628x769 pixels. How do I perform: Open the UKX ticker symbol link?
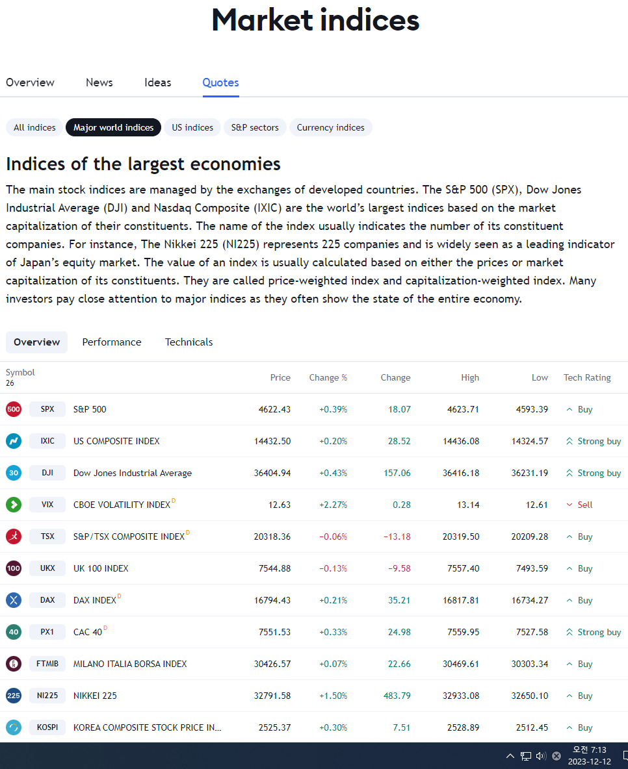(x=47, y=568)
